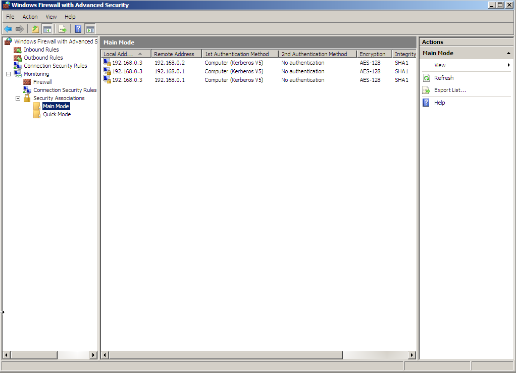Image resolution: width=516 pixels, height=373 pixels.
Task: Click the green Refresh icon in Actions
Action: click(426, 78)
